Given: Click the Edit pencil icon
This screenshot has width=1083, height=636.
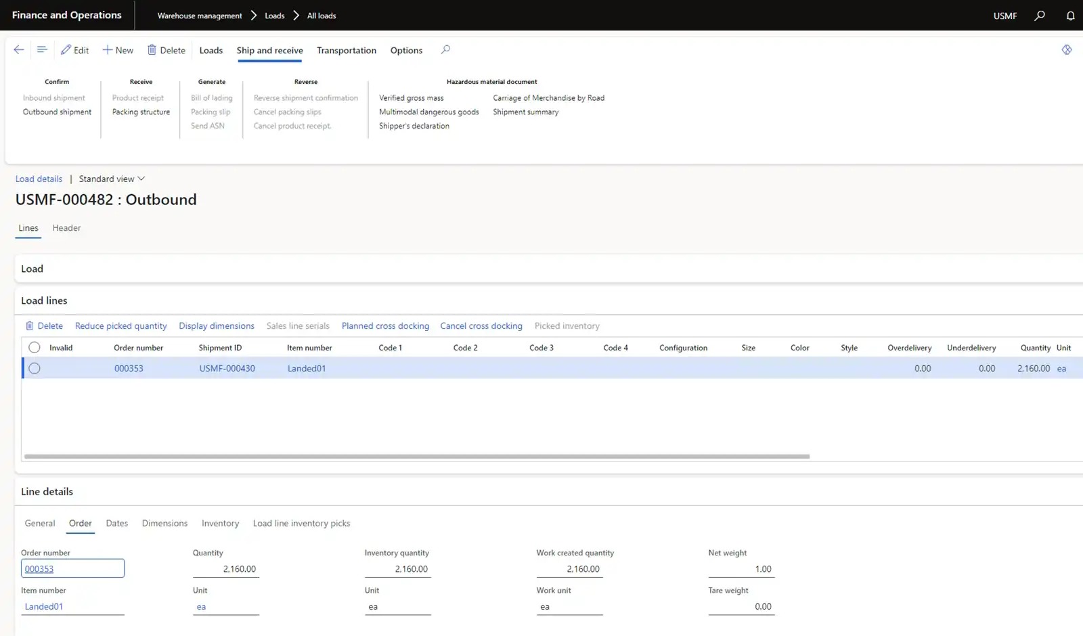Looking at the screenshot, I should (x=66, y=50).
